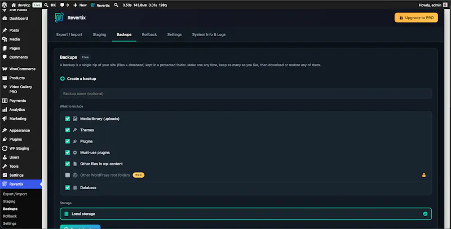Screen dimensions: 451x229
Task: Uncheck the Must-use plugins checkbox
Action: coord(67,152)
